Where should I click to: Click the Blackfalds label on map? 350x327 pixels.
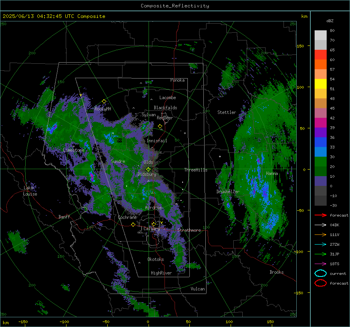click(x=165, y=108)
